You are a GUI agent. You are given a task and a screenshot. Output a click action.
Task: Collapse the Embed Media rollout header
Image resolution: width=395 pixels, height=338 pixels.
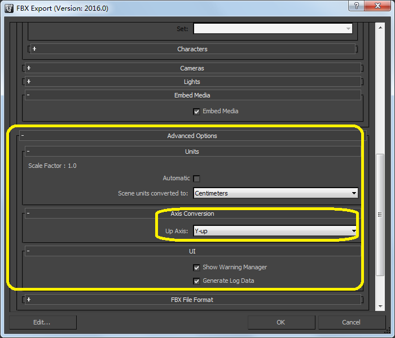point(193,95)
